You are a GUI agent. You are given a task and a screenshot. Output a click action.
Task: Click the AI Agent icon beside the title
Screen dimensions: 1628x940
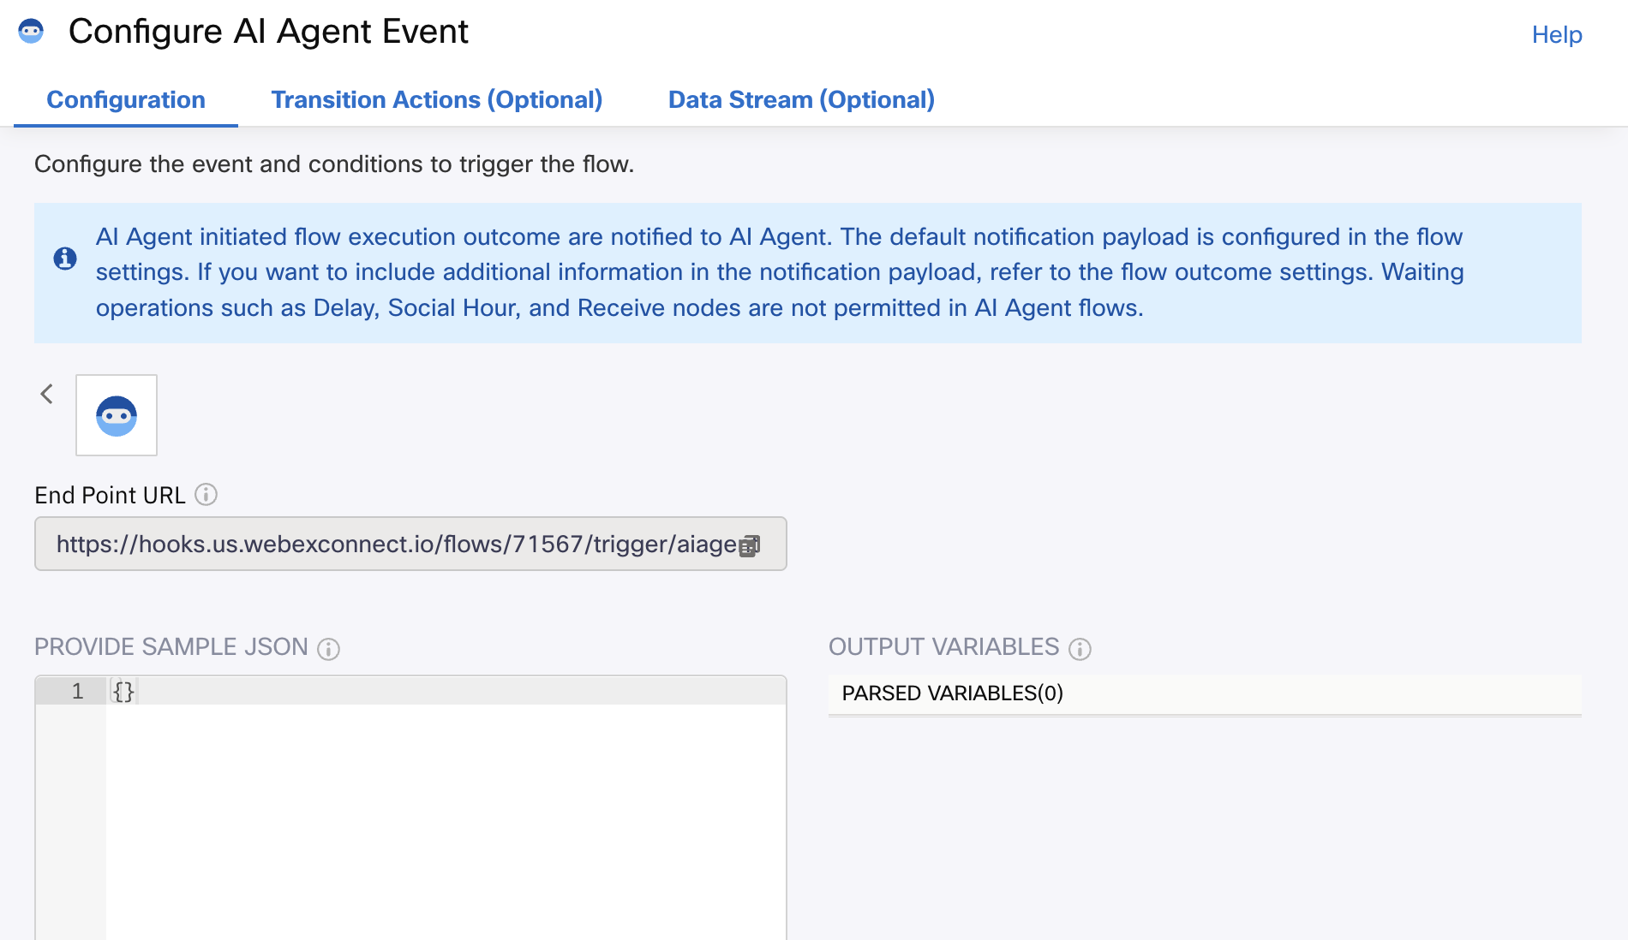31,32
